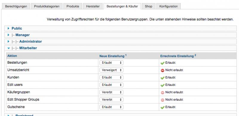
Task: Open the Umsatzbericht permission dropdown
Action: pyautogui.click(x=111, y=70)
